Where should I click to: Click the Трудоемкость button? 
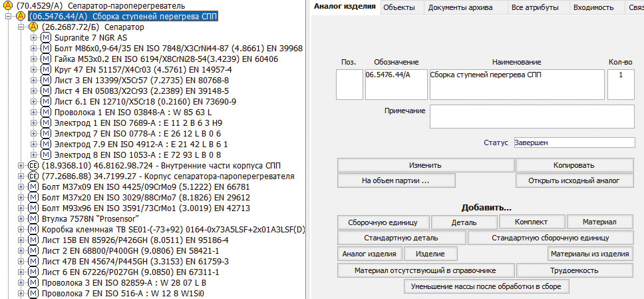575,270
